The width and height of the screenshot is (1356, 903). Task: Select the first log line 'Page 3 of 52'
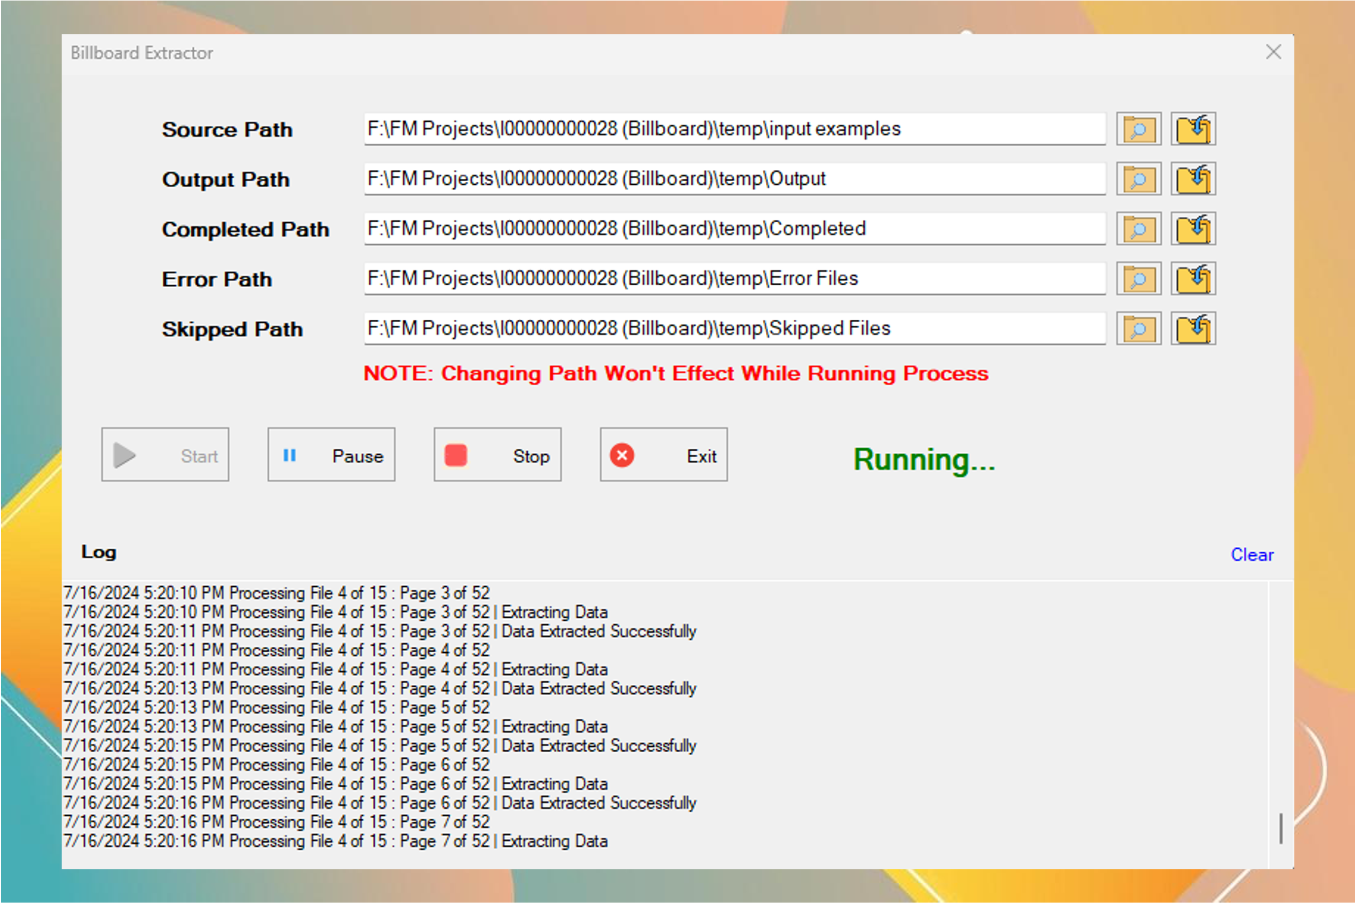pyautogui.click(x=277, y=593)
